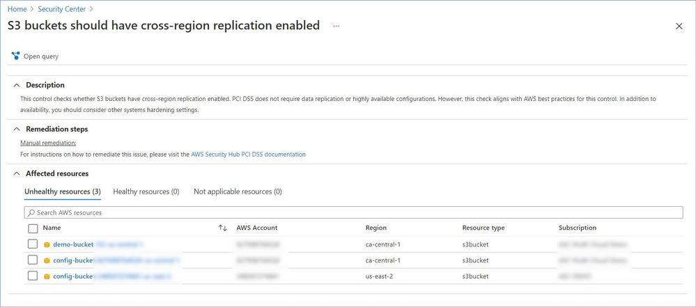Navigate to the Home breadcrumb
Image resolution: width=696 pixels, height=307 pixels.
click(17, 8)
